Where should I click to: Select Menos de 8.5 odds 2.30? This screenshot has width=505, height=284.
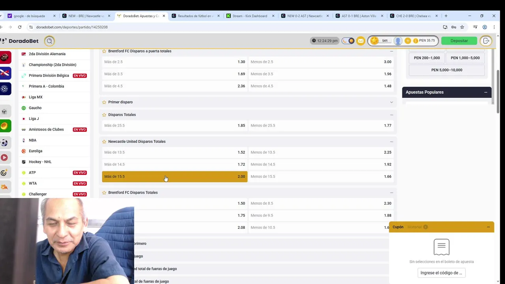pos(321,204)
